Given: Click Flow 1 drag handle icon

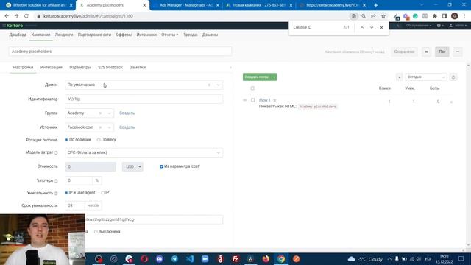Looking at the screenshot, I should pos(245,100).
